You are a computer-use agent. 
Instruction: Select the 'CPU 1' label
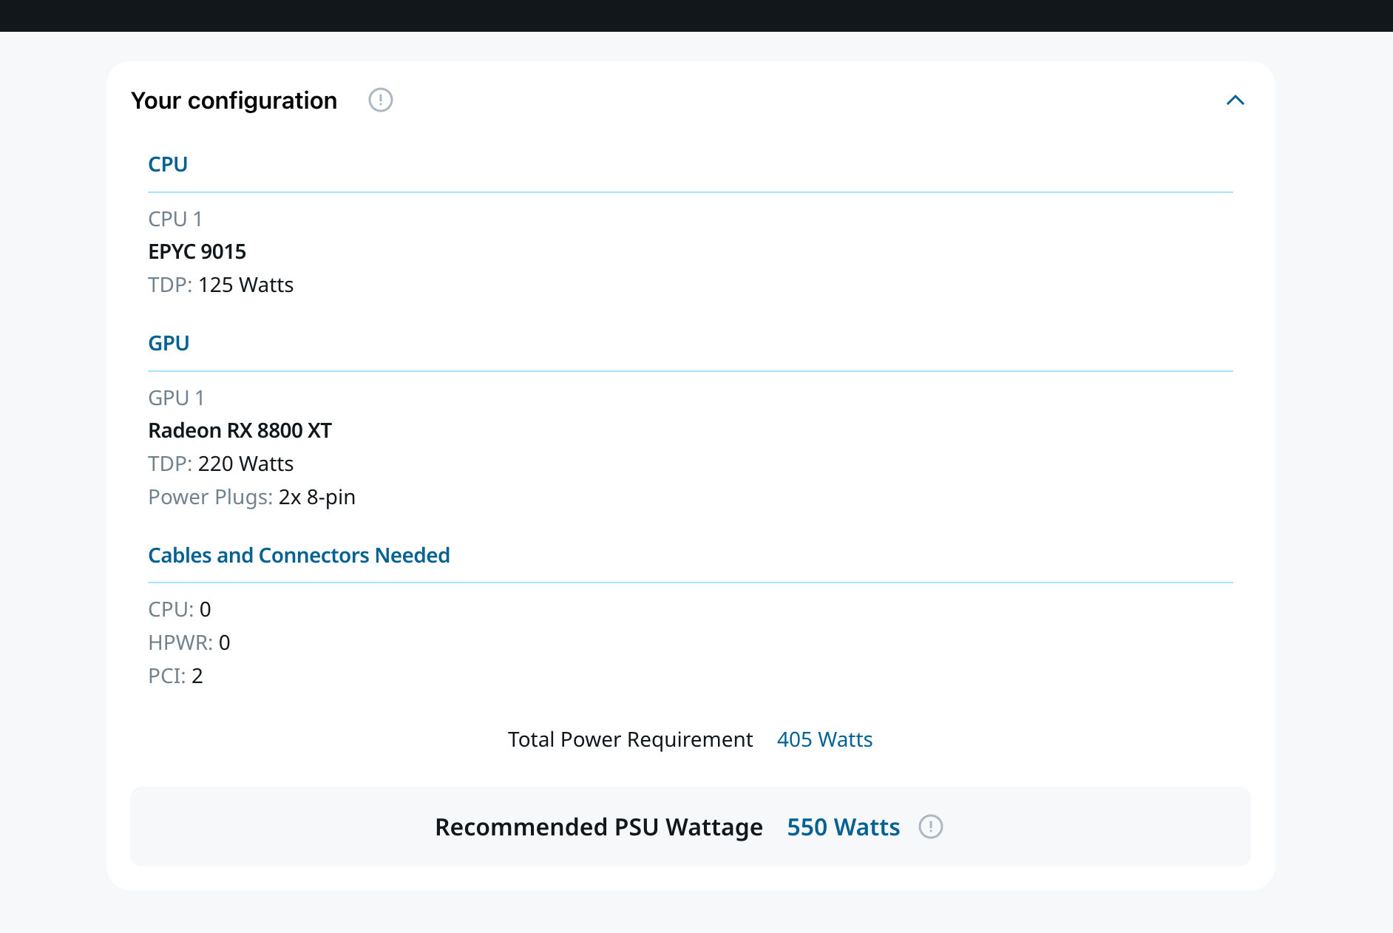tap(175, 219)
